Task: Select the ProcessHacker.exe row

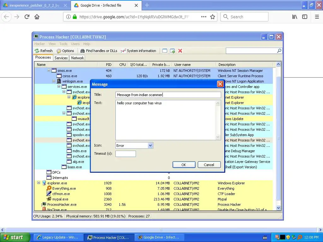Action: (x=153, y=204)
